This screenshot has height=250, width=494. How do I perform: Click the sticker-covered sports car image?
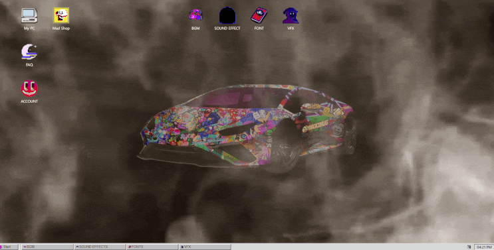(x=247, y=128)
